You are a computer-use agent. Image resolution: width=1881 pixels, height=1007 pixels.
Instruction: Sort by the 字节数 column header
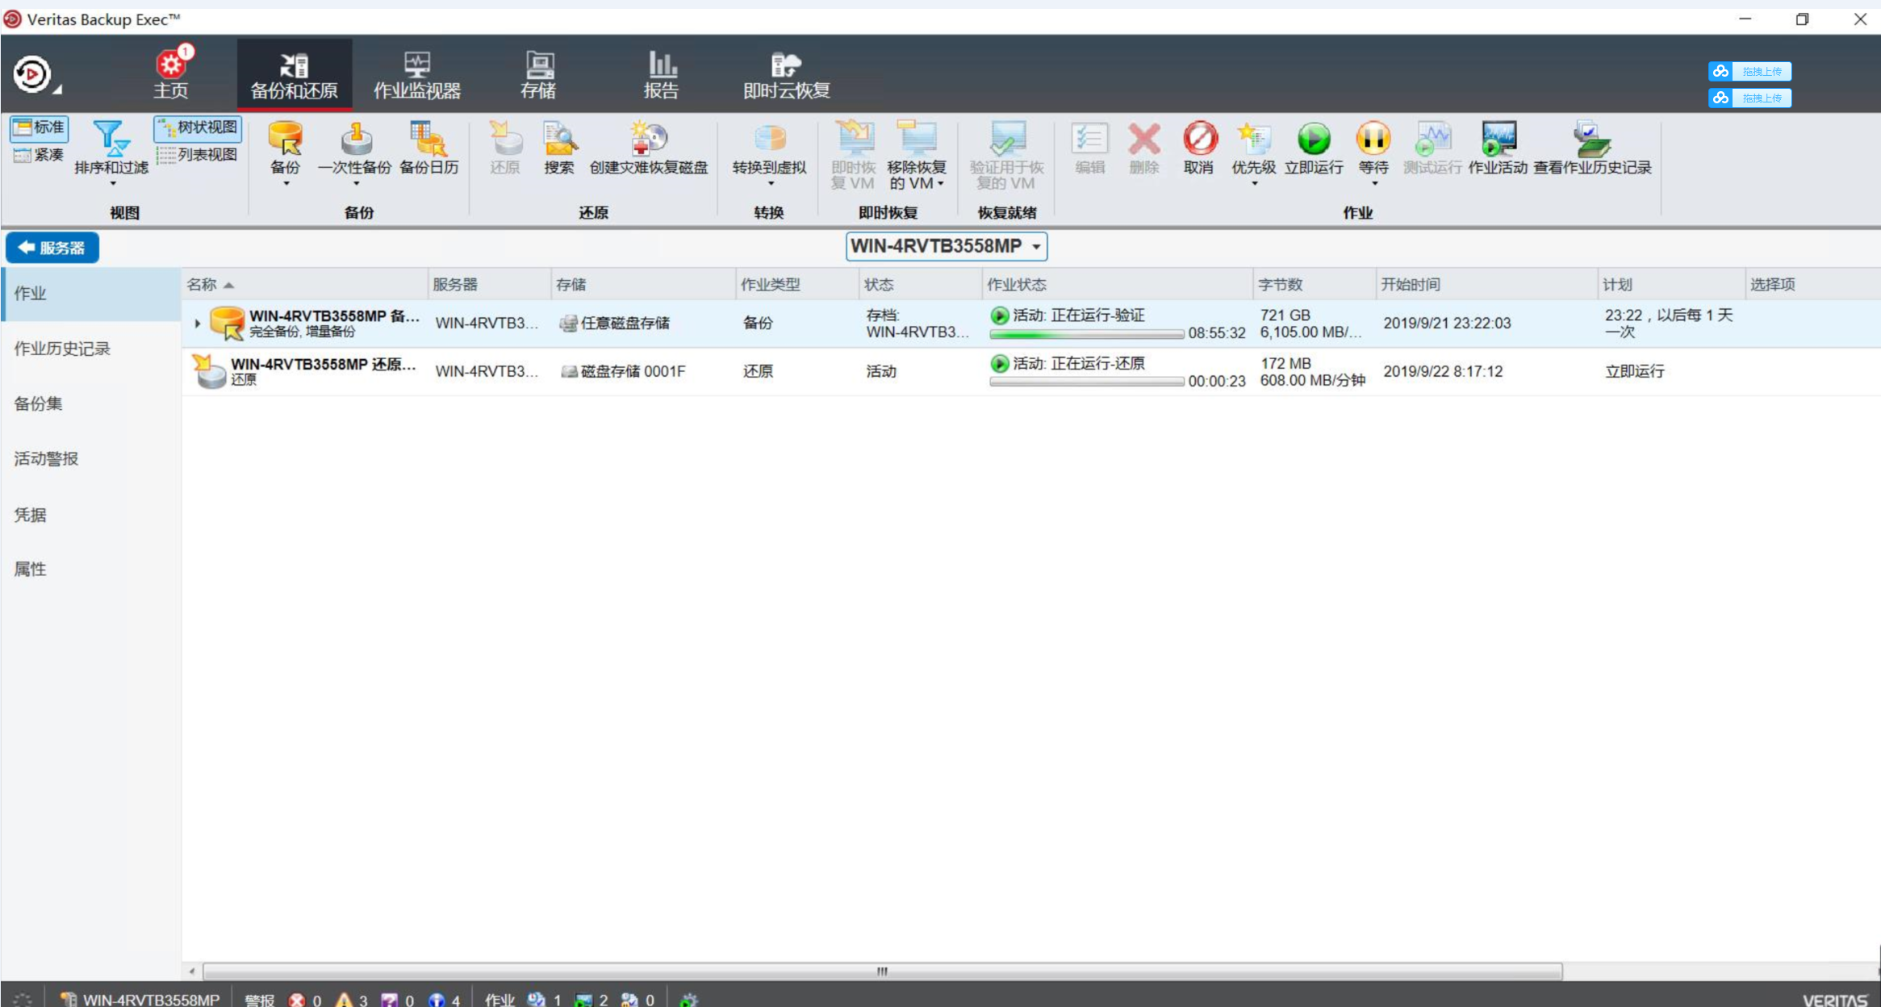pos(1314,285)
